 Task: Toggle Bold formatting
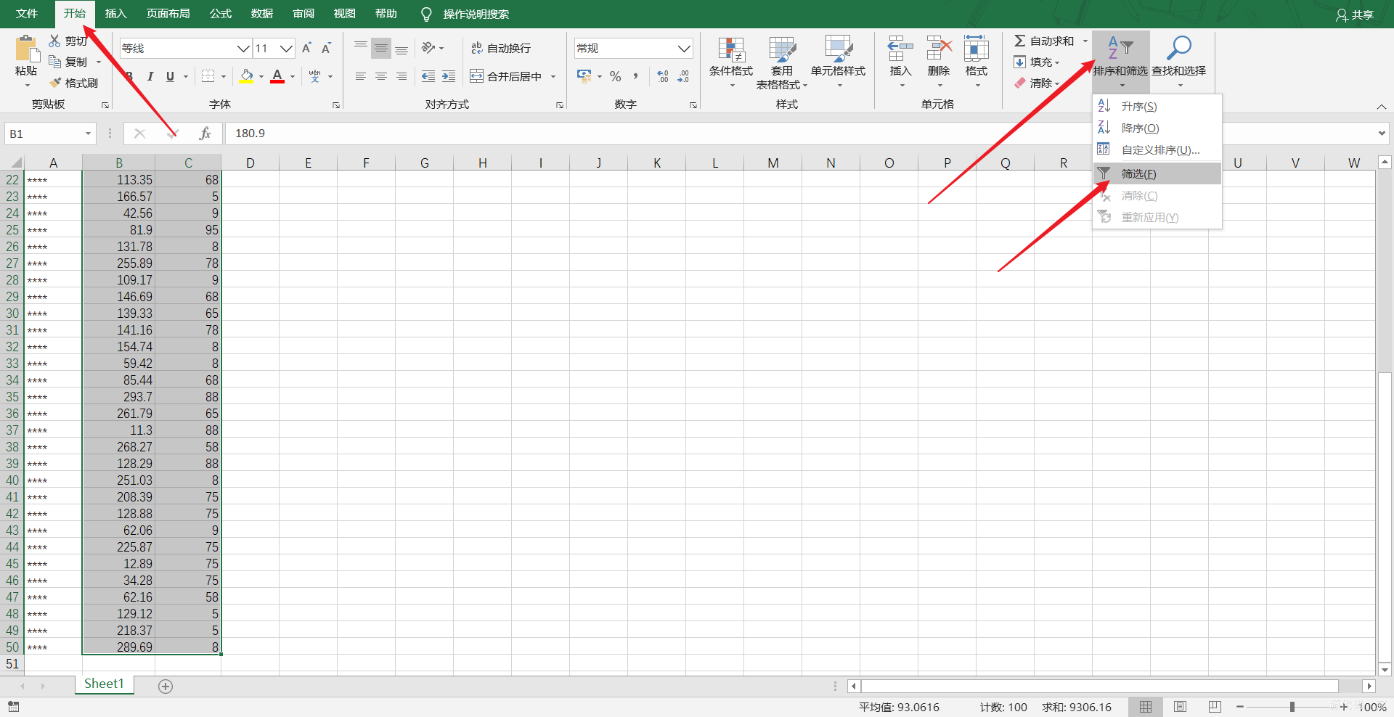[x=129, y=76]
